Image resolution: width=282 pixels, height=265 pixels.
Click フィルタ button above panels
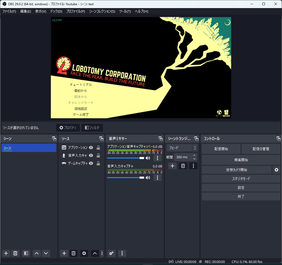coord(92,128)
